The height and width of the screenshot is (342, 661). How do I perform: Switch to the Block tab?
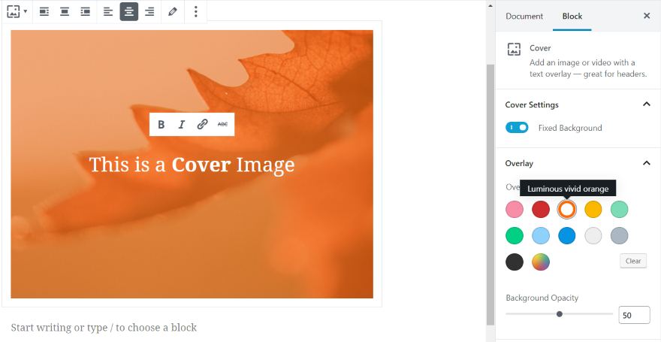[572, 16]
